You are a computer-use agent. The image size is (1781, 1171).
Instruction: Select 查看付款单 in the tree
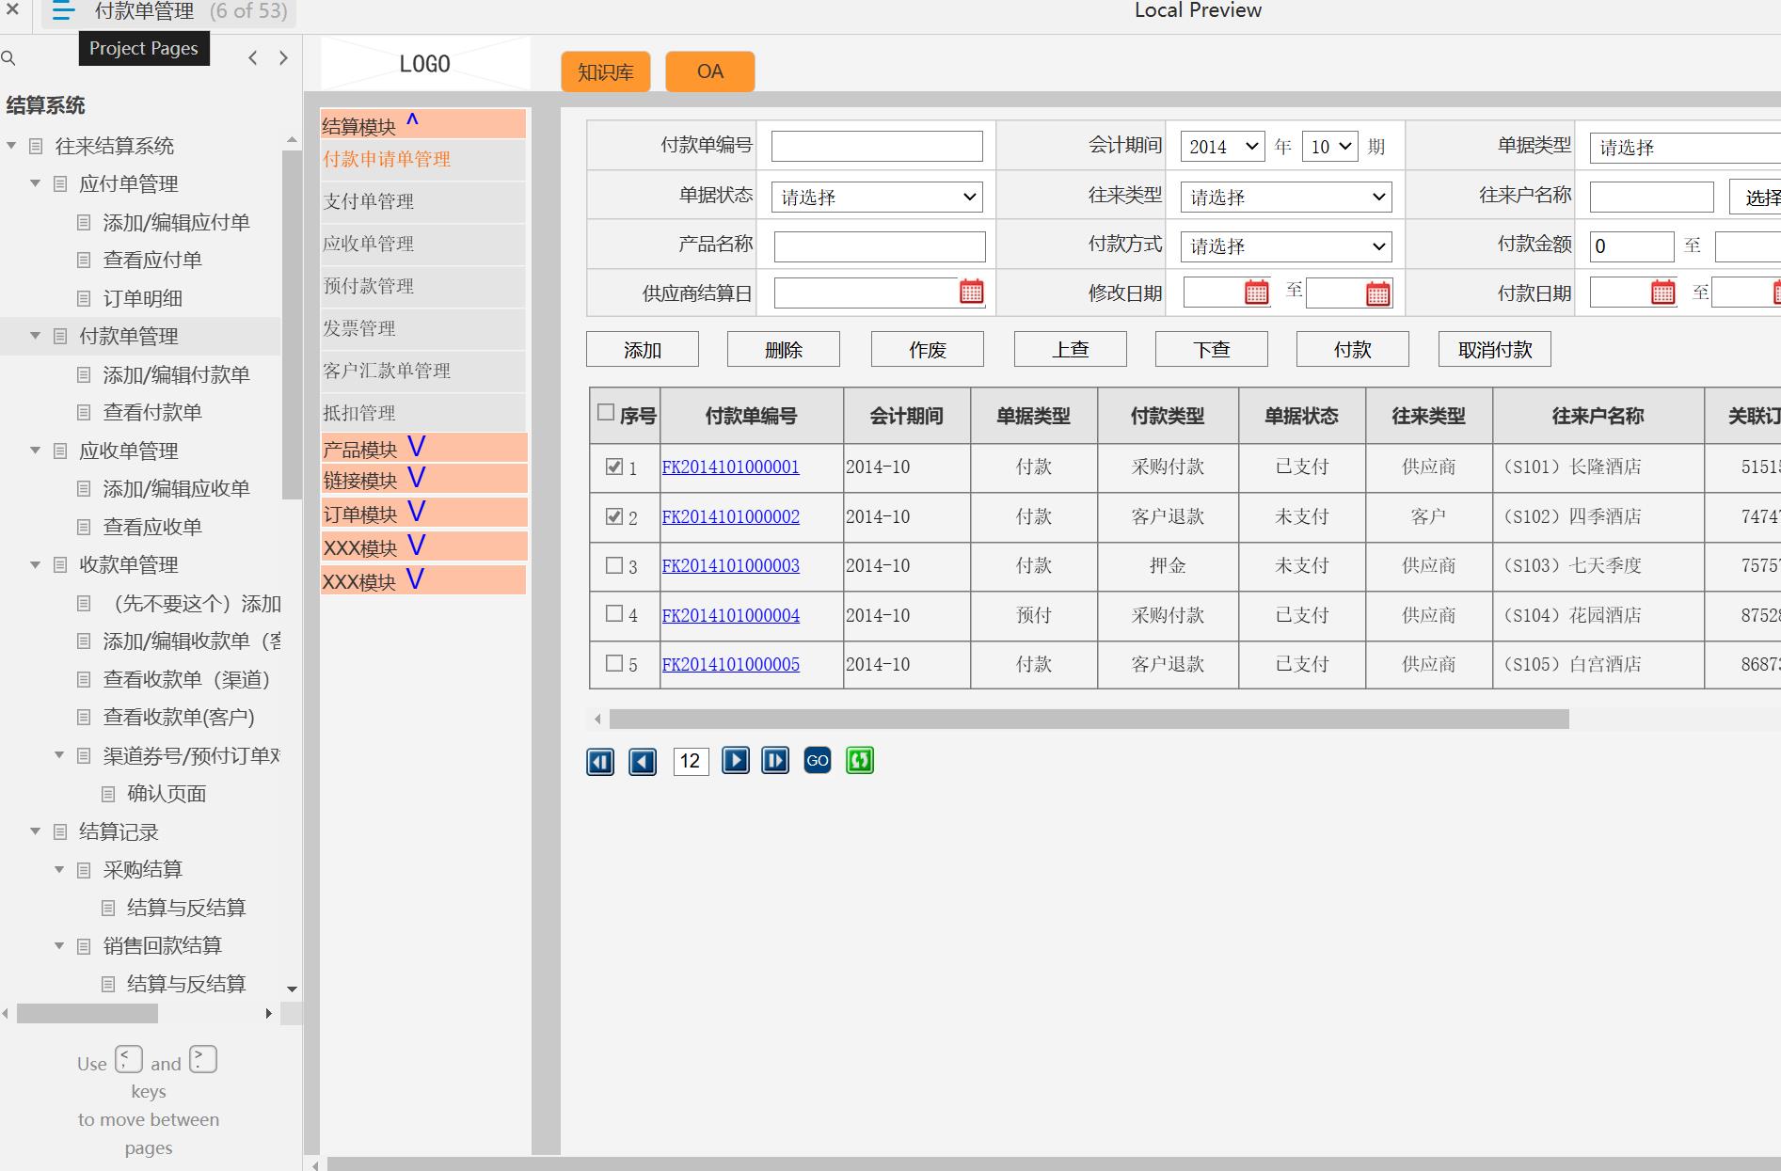(x=152, y=412)
